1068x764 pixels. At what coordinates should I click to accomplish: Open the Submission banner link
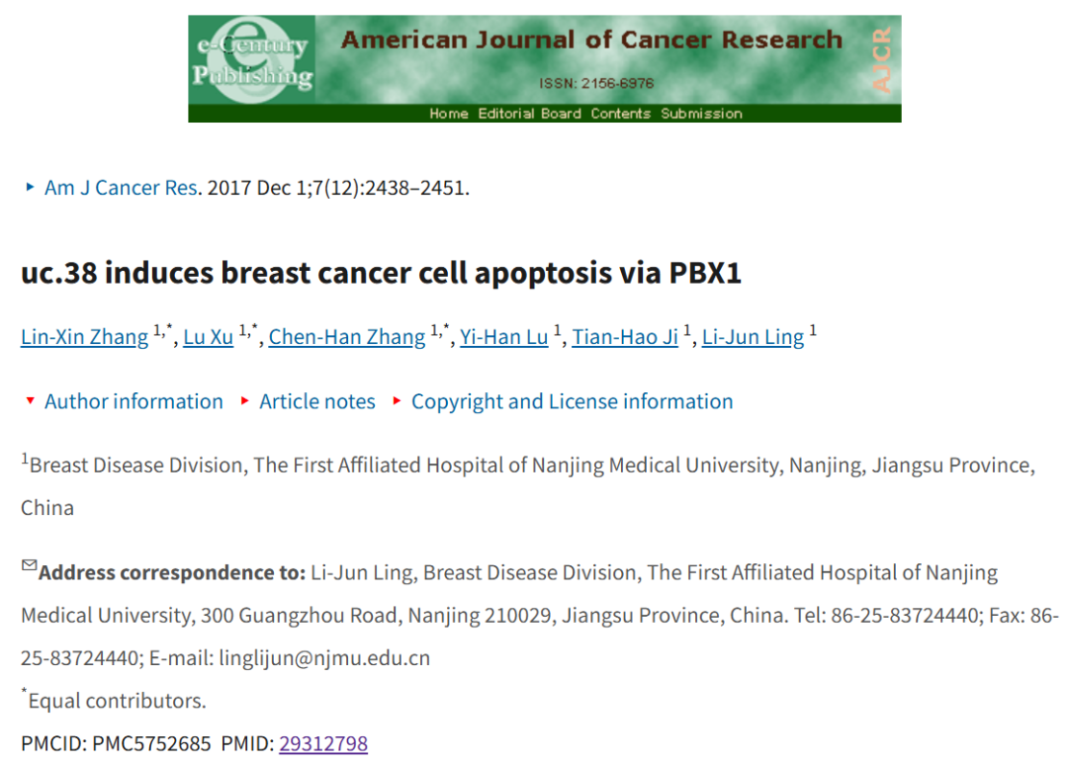(x=701, y=114)
